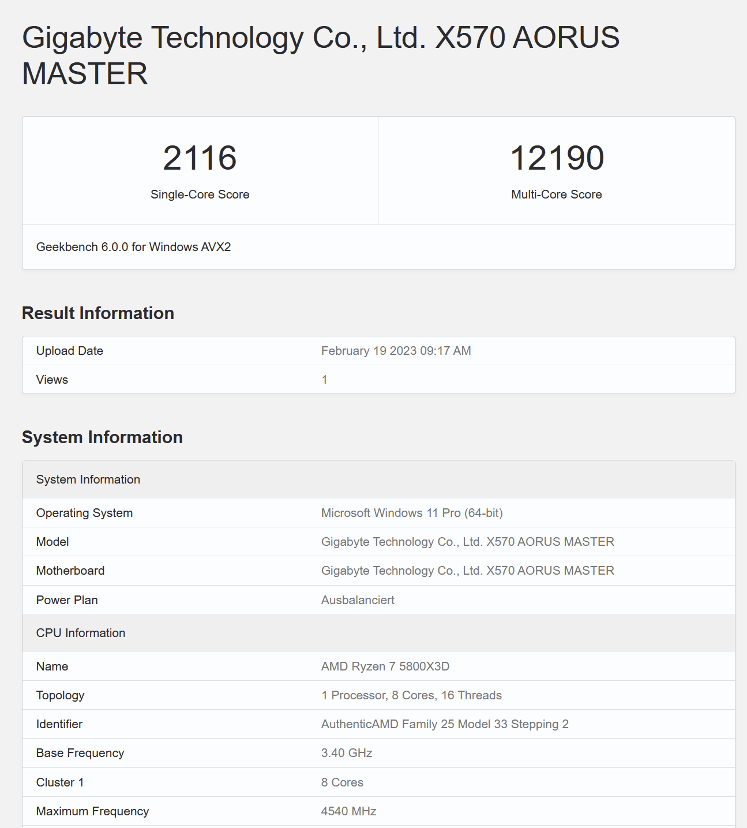
Task: Click the CPU "Name" row label
Action: [x=52, y=666]
